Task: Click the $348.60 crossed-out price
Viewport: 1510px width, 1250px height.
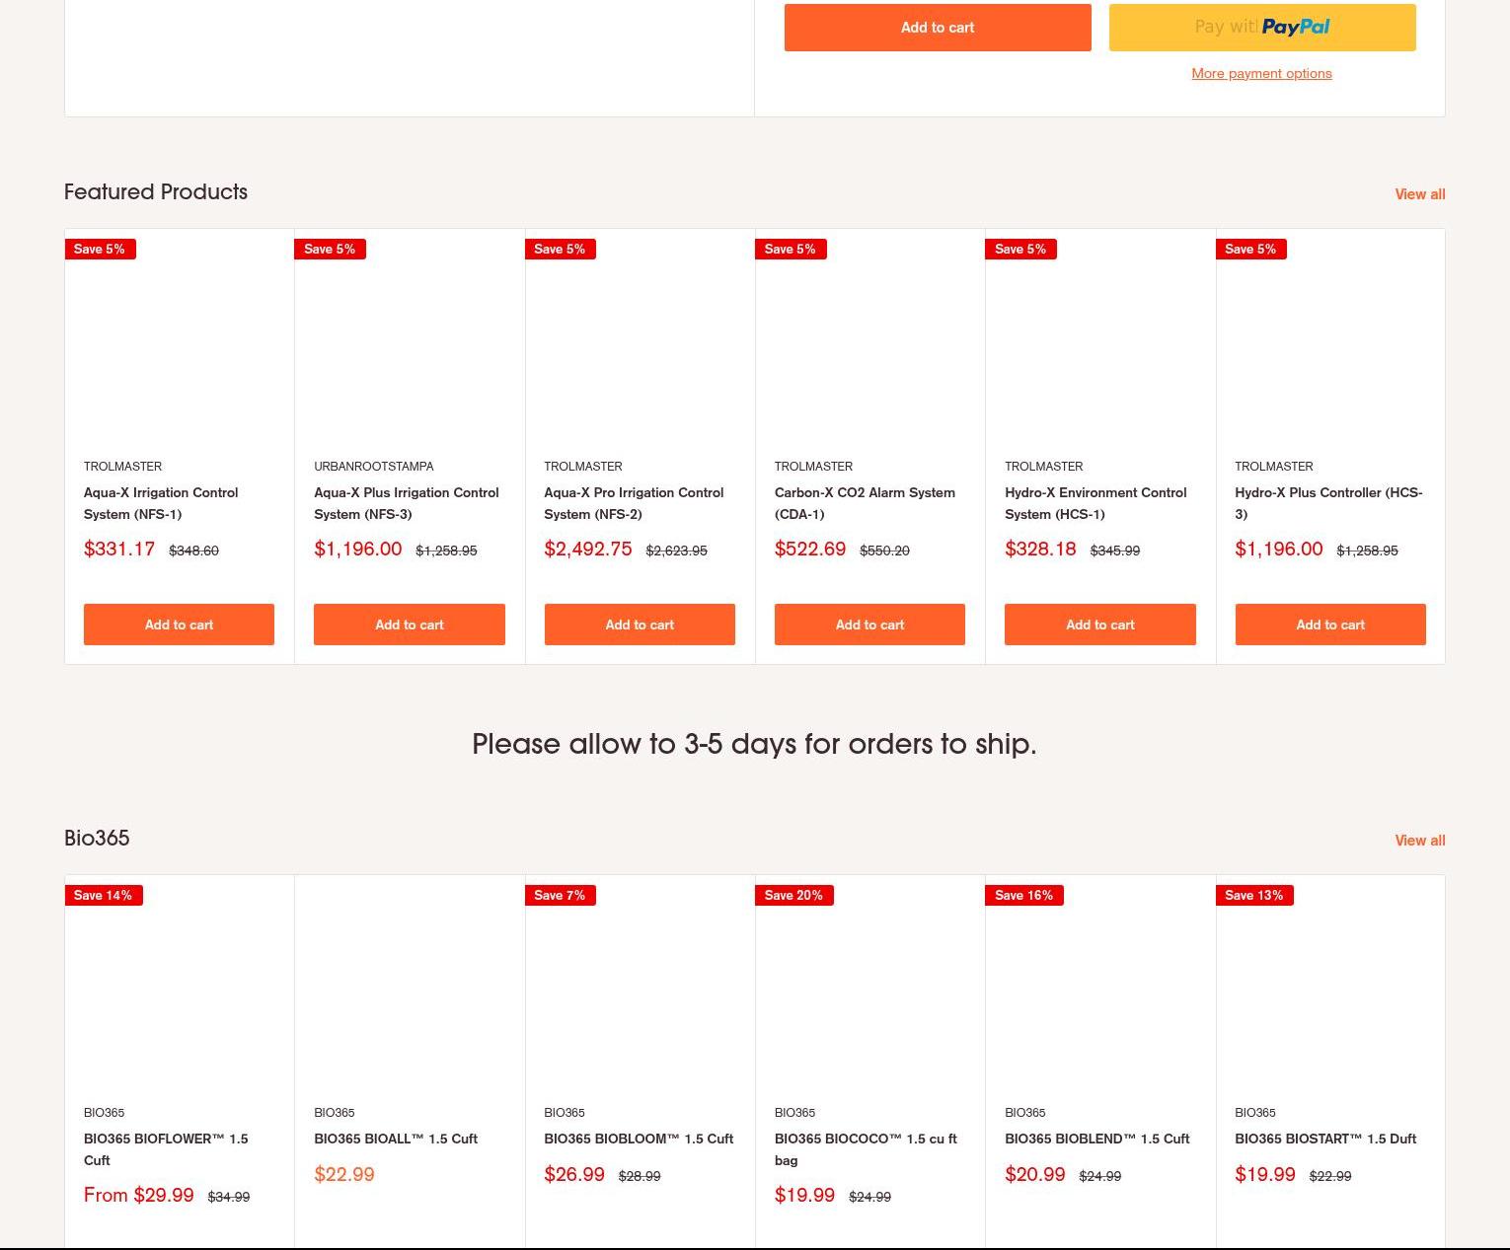Action: click(193, 551)
